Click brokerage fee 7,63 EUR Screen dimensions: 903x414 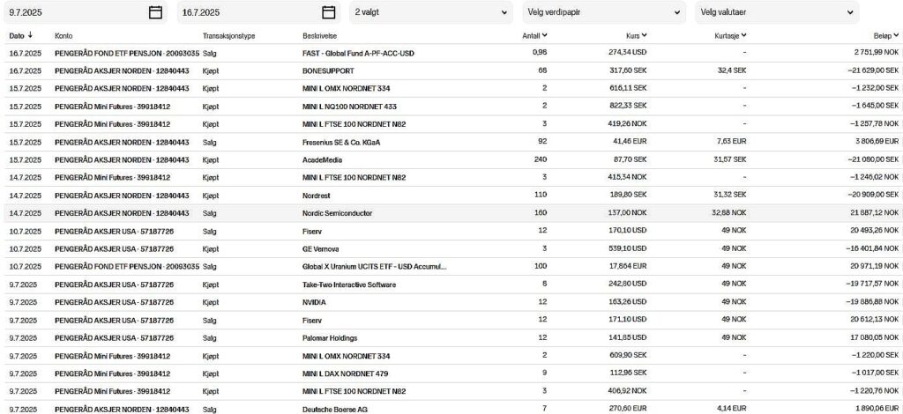[x=732, y=142]
